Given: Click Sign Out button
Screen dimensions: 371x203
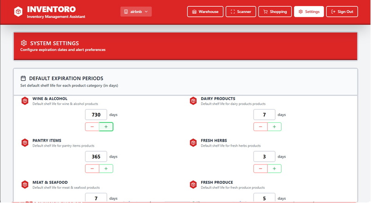Looking at the screenshot, I should pyautogui.click(x=342, y=11).
